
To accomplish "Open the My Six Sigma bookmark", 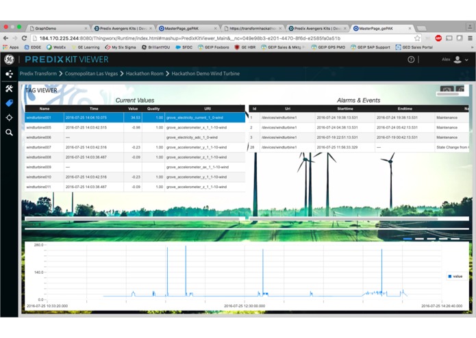I will [121, 47].
